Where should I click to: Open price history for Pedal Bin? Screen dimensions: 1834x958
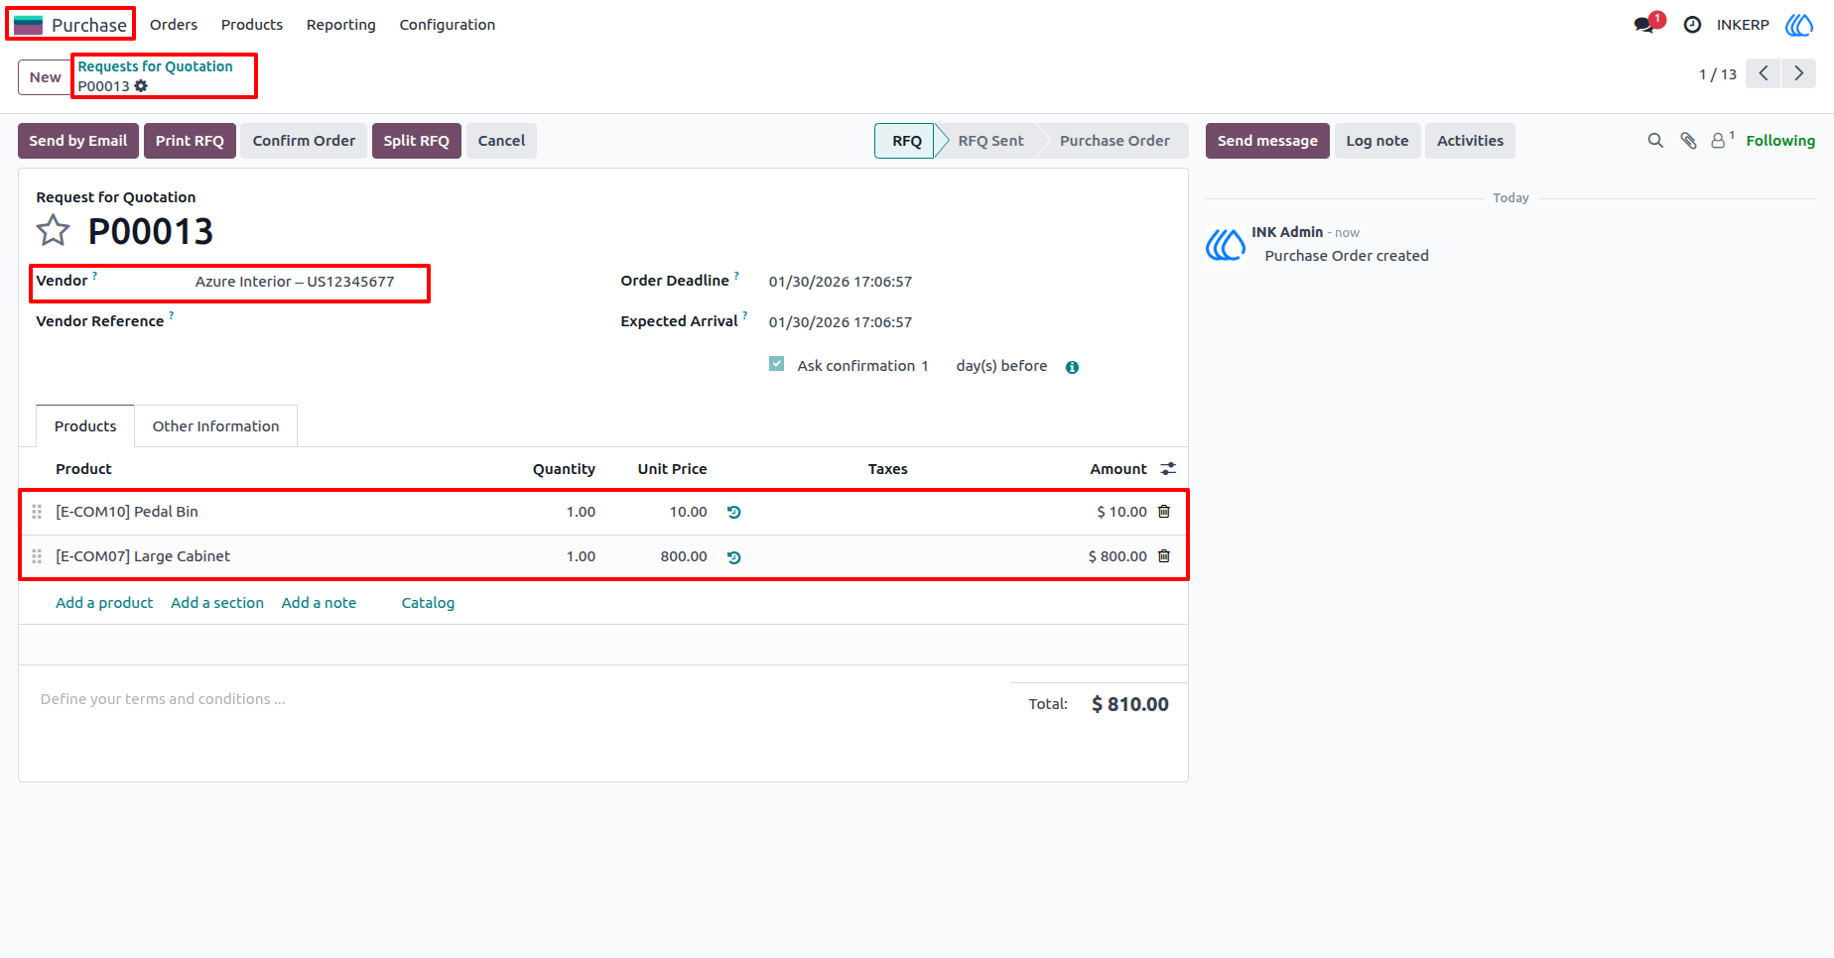coord(733,513)
